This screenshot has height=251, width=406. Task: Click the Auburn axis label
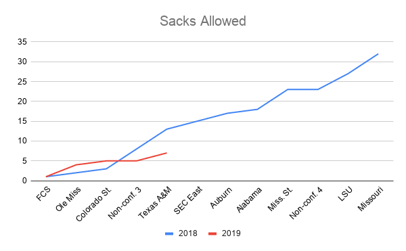[221, 198]
